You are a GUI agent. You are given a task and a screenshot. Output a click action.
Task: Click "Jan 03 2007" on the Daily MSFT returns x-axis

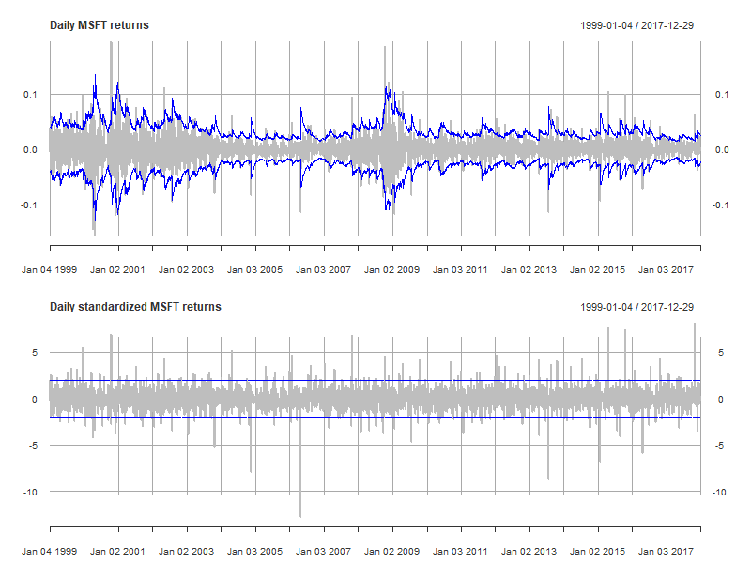pyautogui.click(x=323, y=270)
